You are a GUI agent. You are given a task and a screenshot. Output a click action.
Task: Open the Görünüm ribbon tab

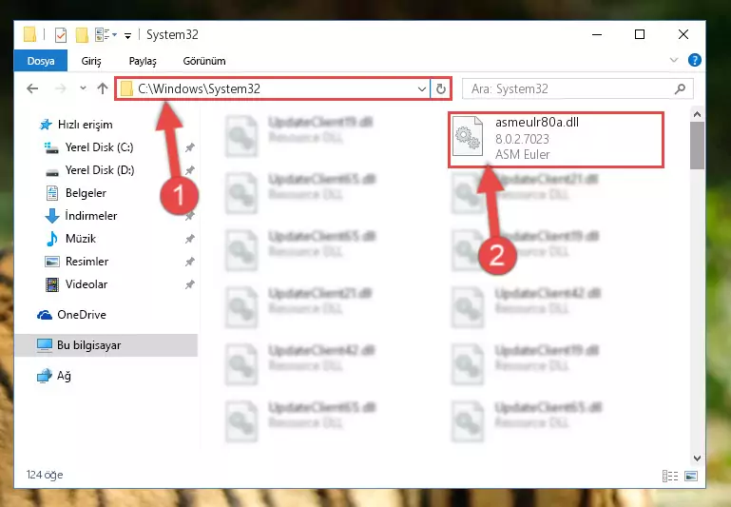(204, 61)
